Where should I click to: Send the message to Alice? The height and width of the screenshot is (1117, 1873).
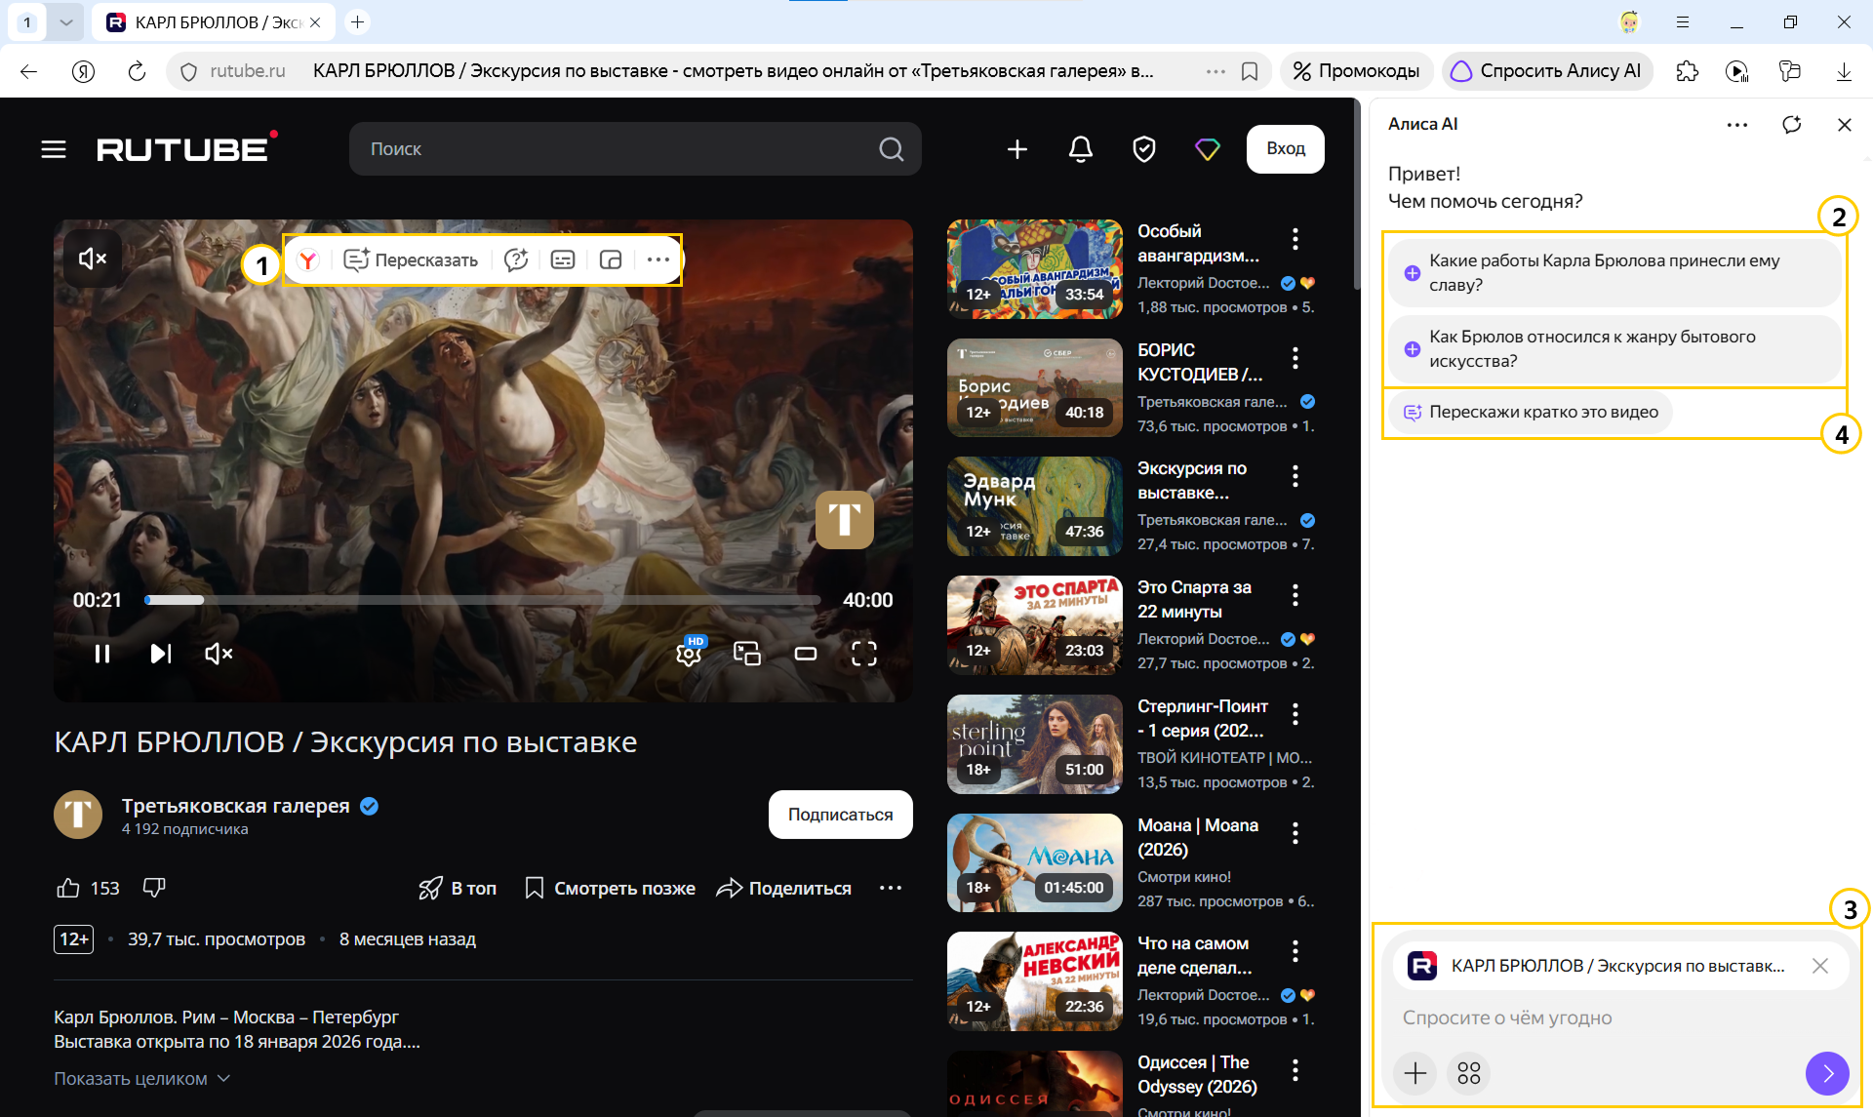[x=1827, y=1073]
